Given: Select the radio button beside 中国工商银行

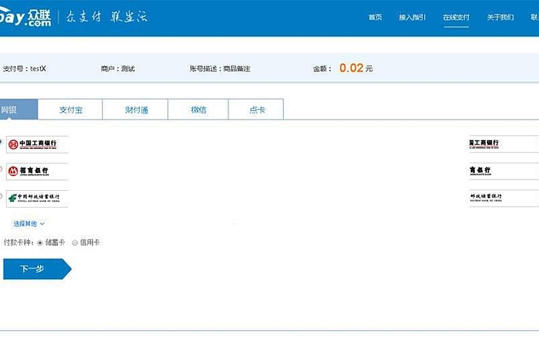Looking at the screenshot, I should [x=1, y=142].
